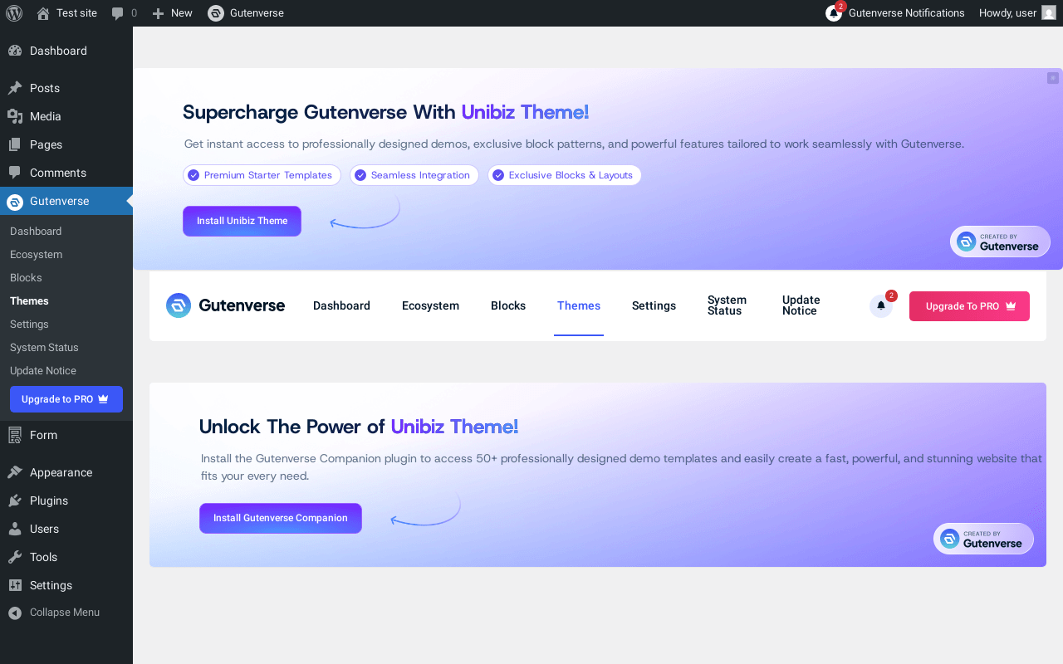Image resolution: width=1063 pixels, height=664 pixels.
Task: Dismiss the Unibiz Theme banner
Action: point(1053,78)
